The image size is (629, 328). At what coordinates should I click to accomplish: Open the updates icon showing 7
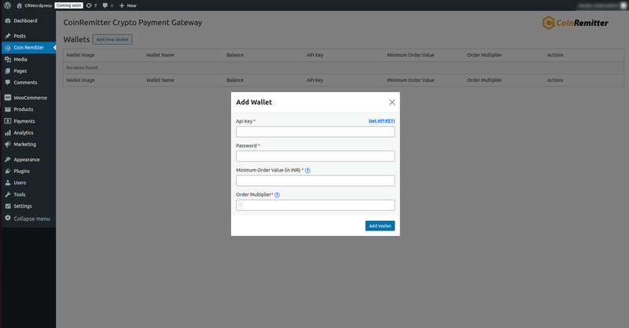point(91,6)
